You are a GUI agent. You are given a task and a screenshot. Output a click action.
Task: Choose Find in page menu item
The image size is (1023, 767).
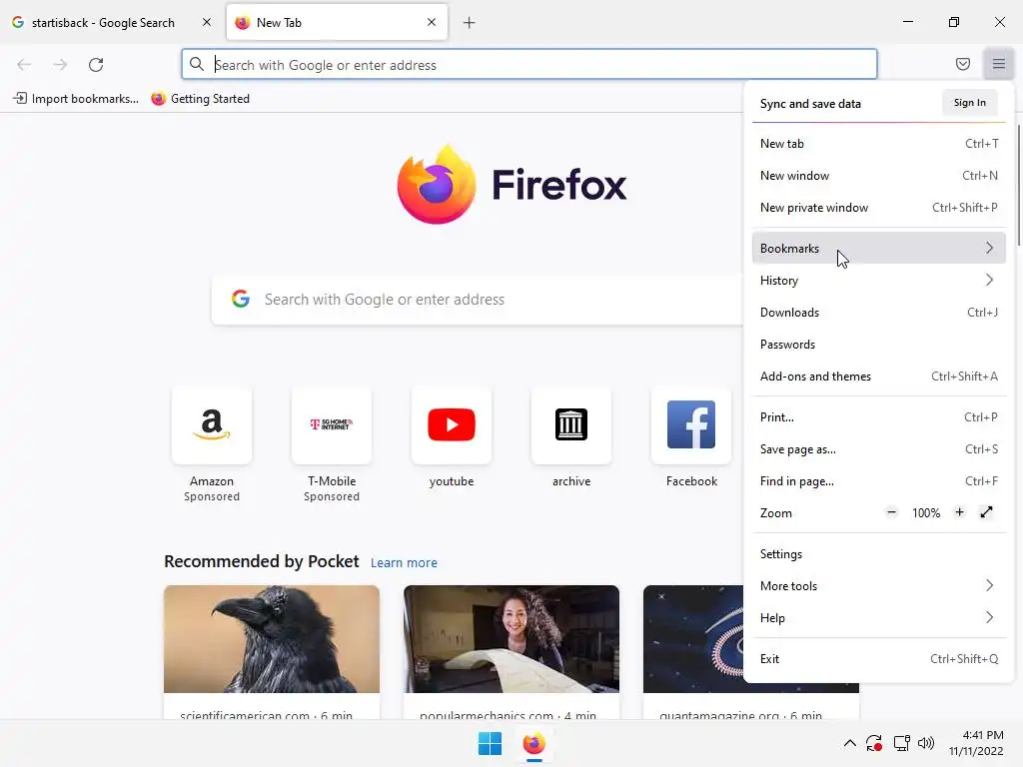pyautogui.click(x=878, y=480)
